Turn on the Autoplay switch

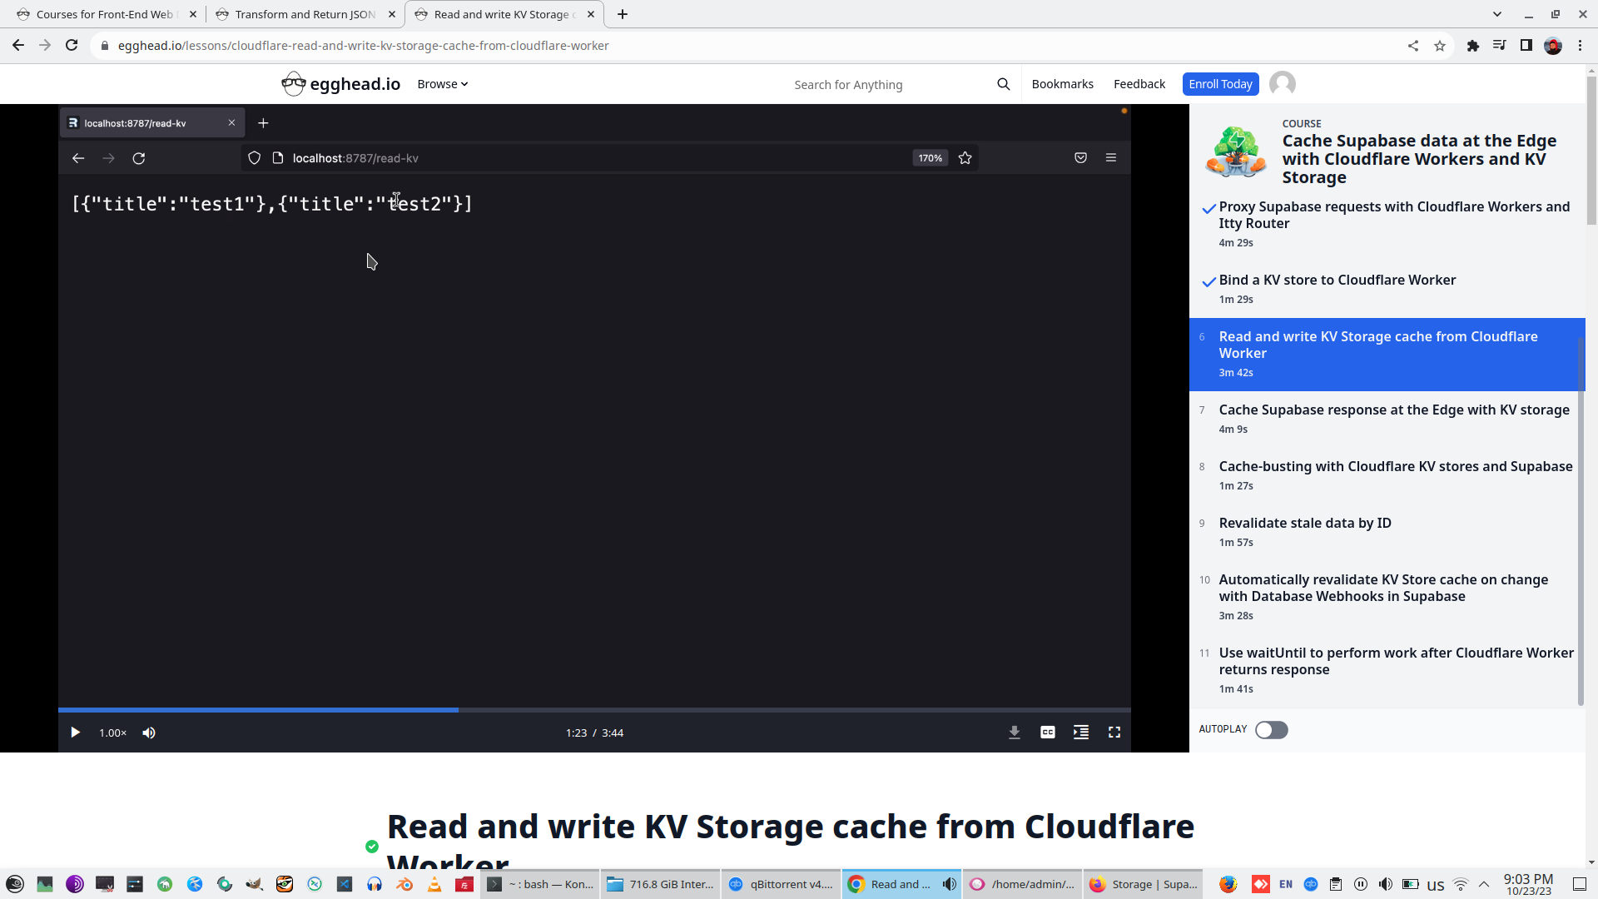pyautogui.click(x=1271, y=730)
